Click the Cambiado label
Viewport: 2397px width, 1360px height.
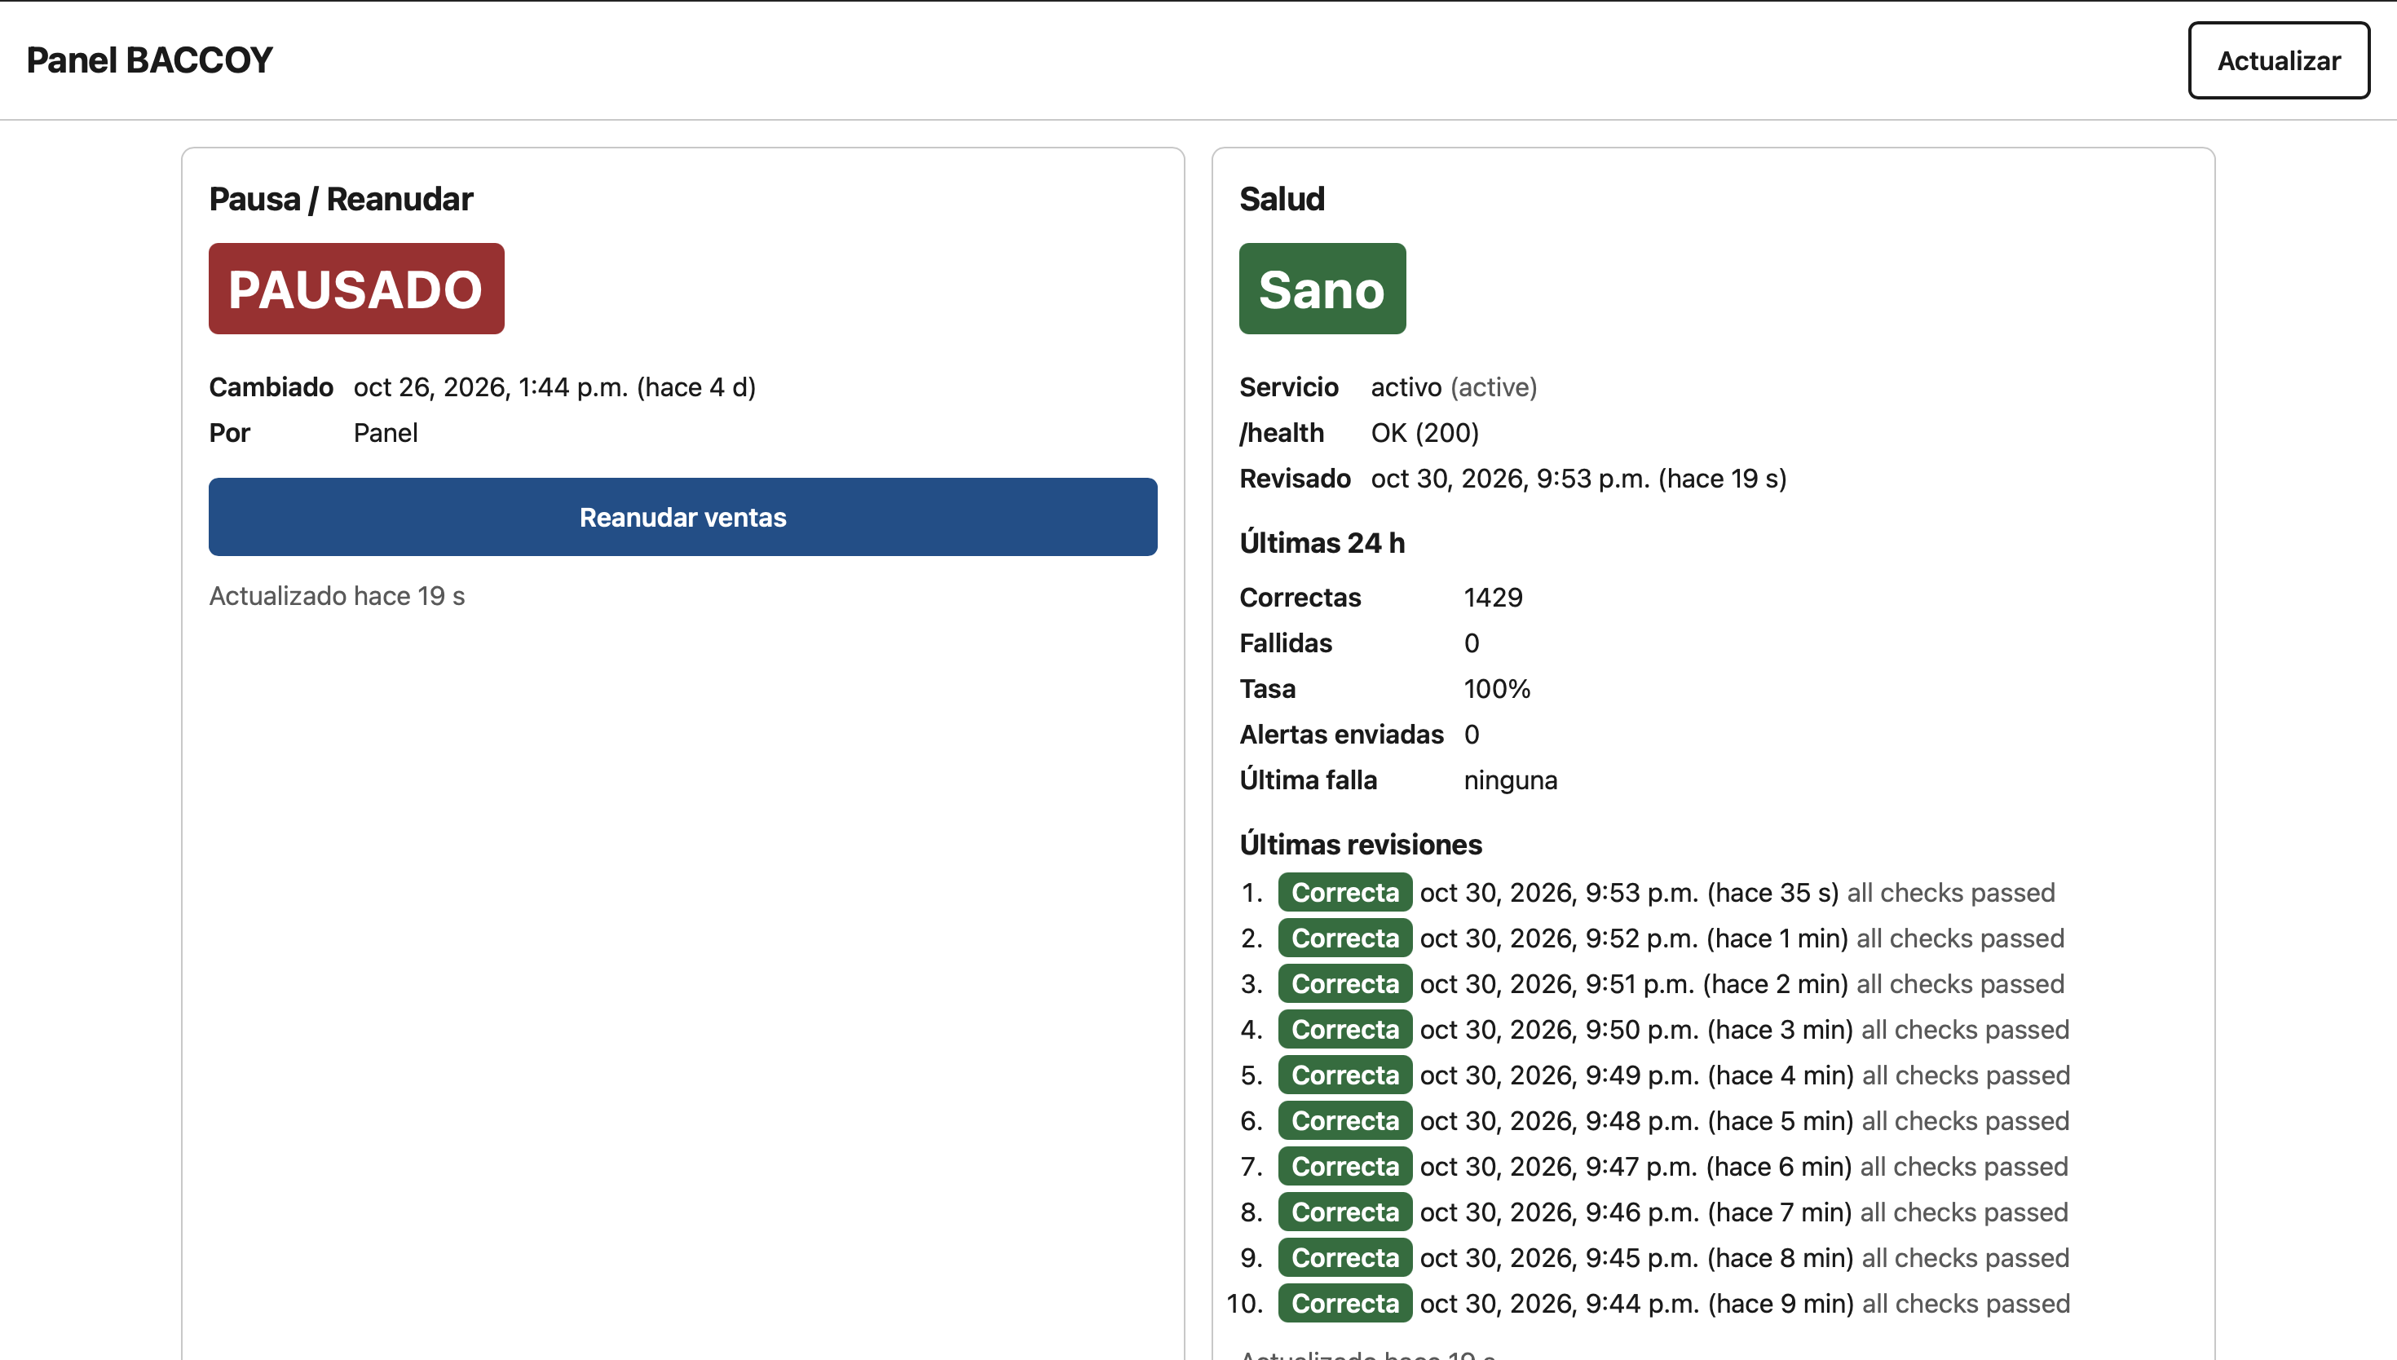click(x=271, y=386)
